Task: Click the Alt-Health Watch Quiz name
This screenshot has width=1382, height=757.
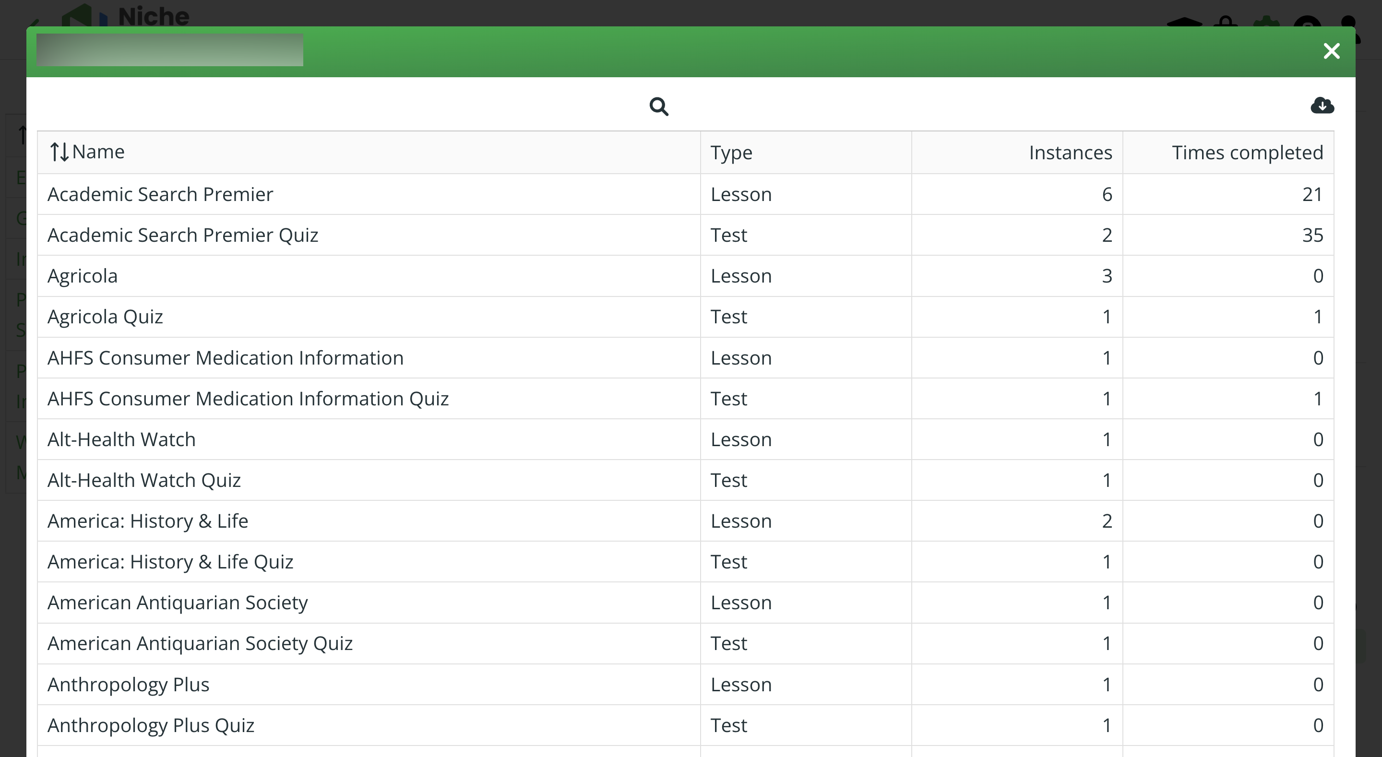Action: [144, 480]
